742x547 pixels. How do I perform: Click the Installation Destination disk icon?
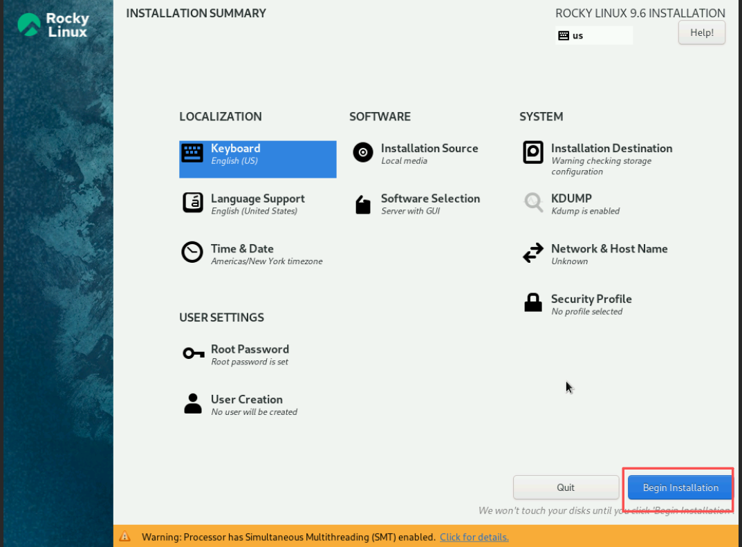tap(533, 152)
